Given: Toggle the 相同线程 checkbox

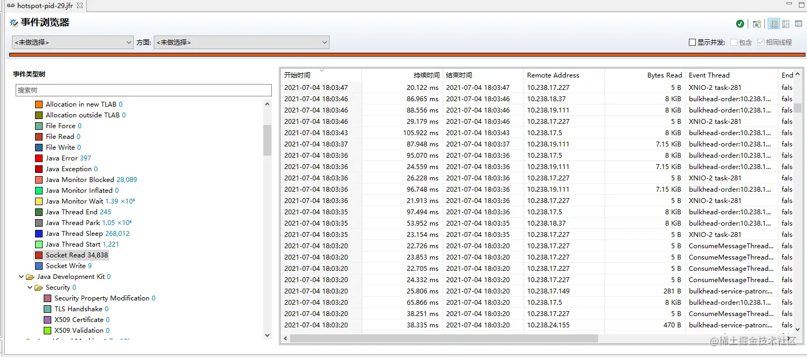Looking at the screenshot, I should (761, 43).
